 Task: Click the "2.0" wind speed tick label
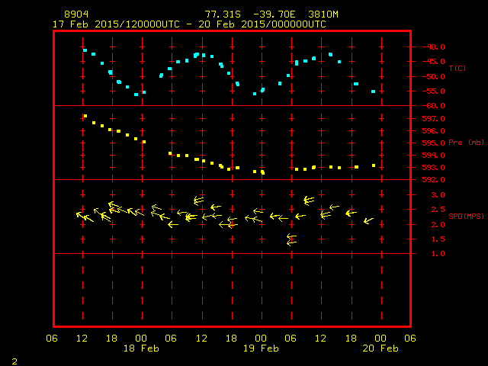point(438,224)
